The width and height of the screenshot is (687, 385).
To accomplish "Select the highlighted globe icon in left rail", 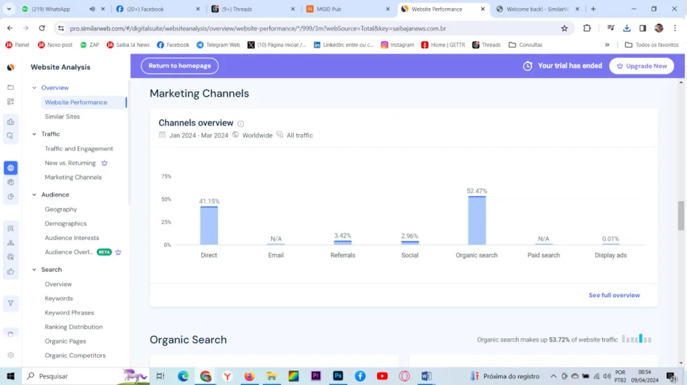I will (x=11, y=168).
